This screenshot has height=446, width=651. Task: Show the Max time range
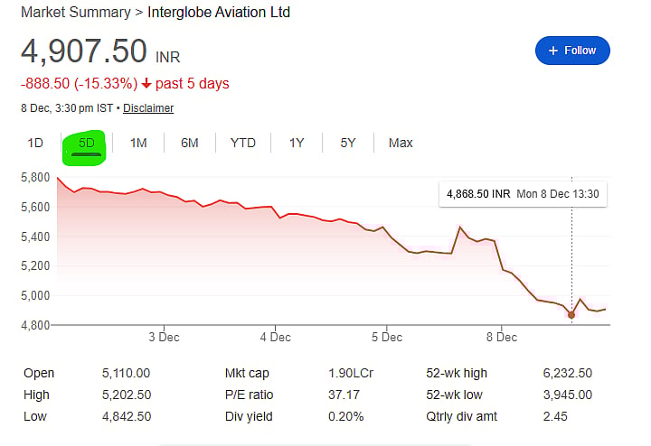tap(401, 143)
